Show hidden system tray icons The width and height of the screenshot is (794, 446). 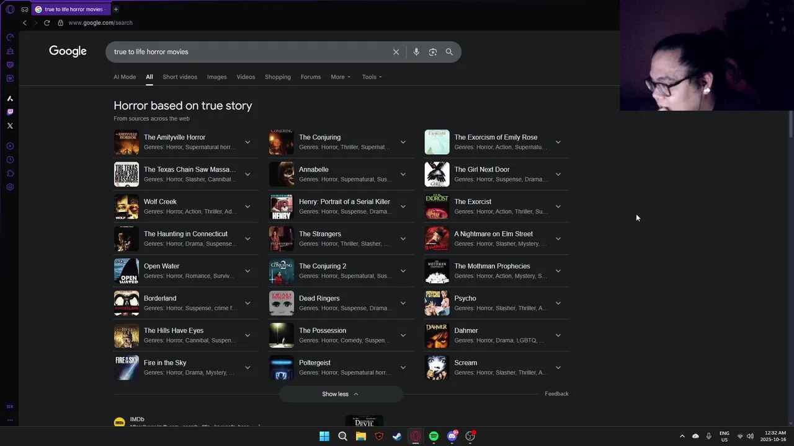click(x=682, y=436)
